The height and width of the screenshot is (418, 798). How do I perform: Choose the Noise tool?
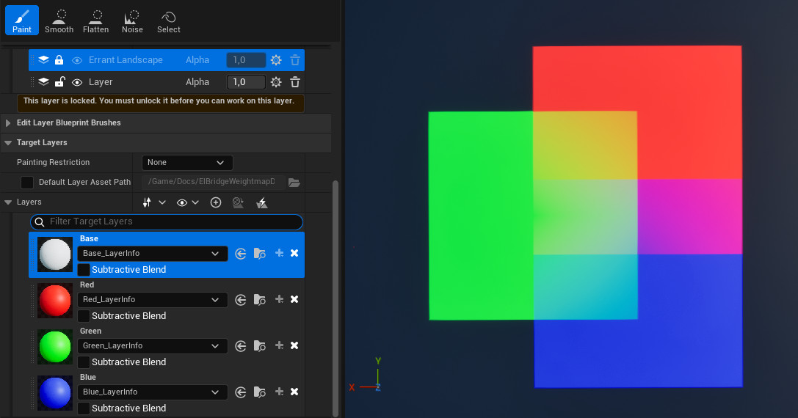pos(132,21)
